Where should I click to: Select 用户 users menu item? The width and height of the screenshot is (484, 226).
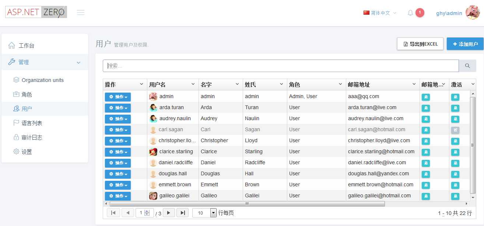pos(45,109)
